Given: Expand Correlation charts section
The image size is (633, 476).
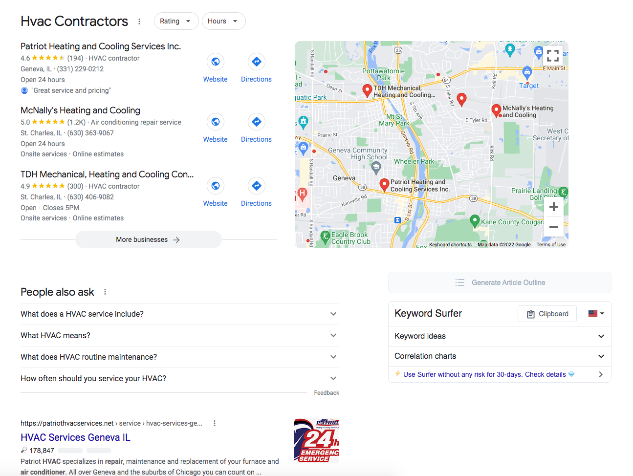Looking at the screenshot, I should pyautogui.click(x=500, y=356).
